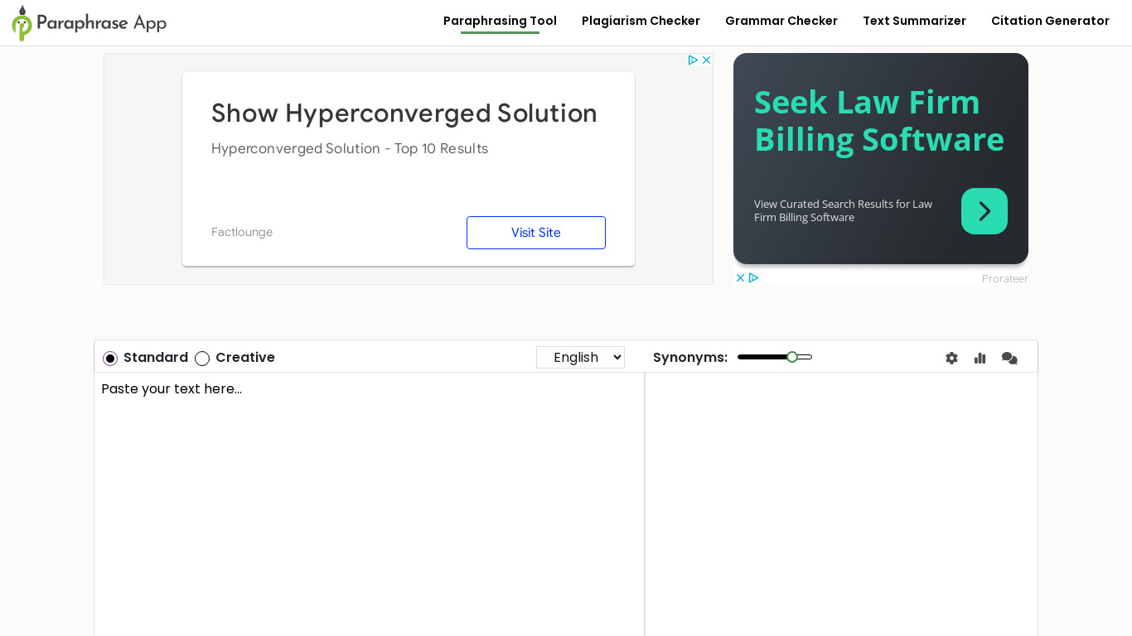
Task: Click the Paraphrase App logo
Action: pos(89,22)
